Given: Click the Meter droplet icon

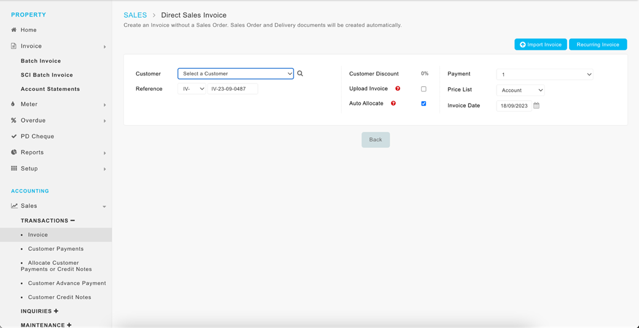Looking at the screenshot, I should [x=13, y=104].
